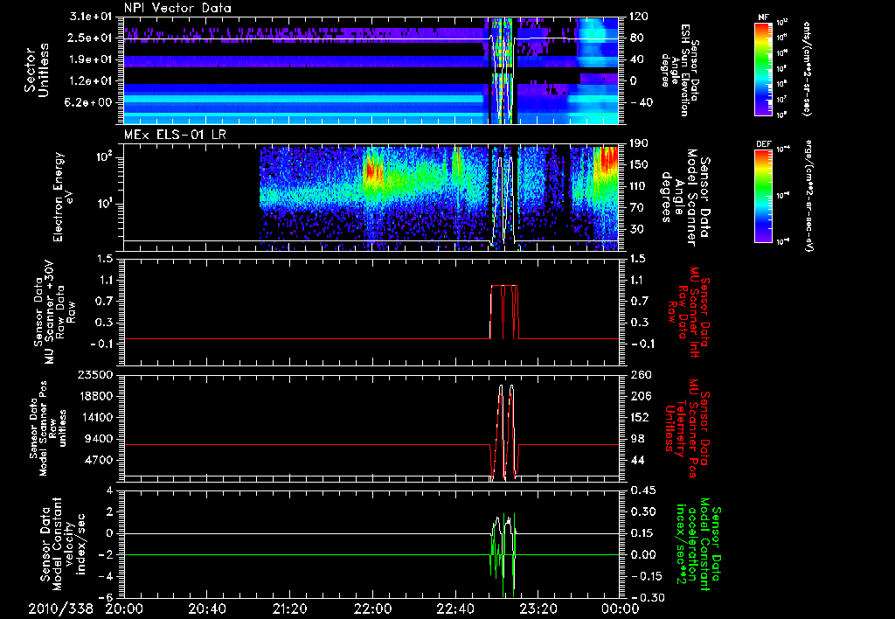Click the 23500 scanner position tick label
The height and width of the screenshot is (619, 895).
coord(95,375)
